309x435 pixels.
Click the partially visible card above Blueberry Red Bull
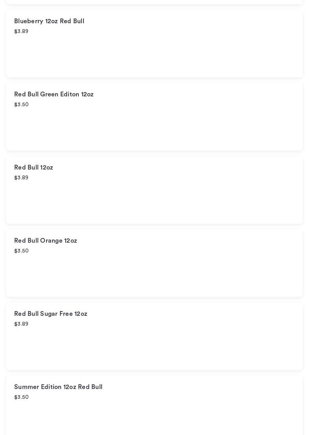coord(154,2)
